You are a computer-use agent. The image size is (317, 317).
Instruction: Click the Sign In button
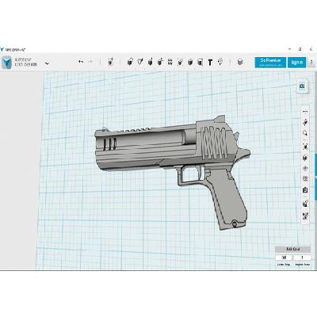[297, 63]
